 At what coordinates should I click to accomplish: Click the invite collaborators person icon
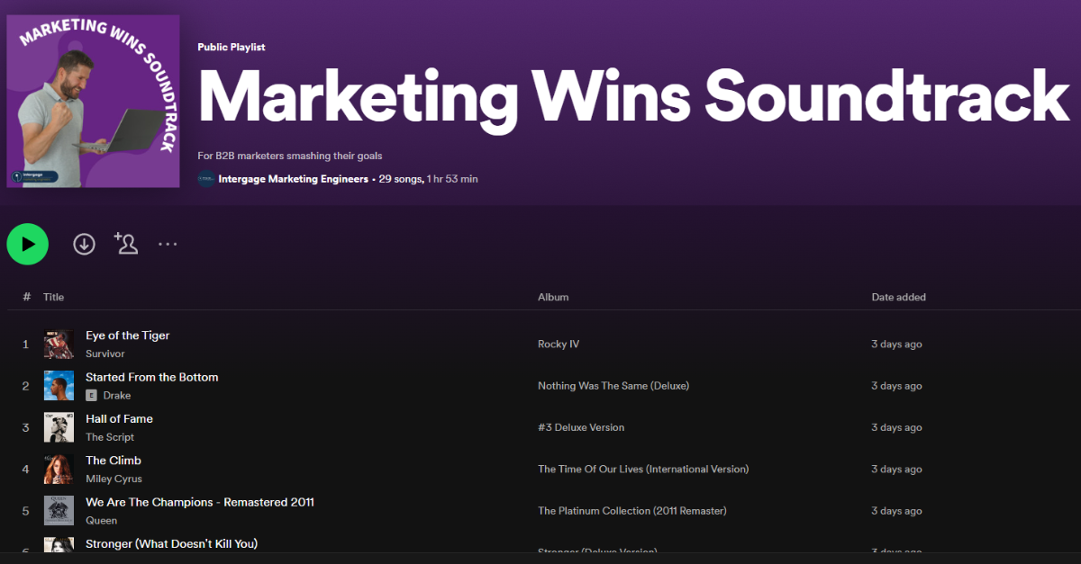click(126, 243)
